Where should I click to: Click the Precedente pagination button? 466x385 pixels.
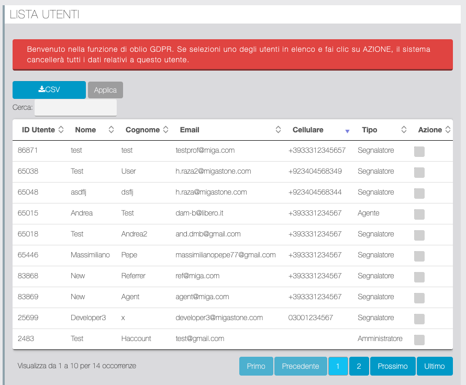301,366
